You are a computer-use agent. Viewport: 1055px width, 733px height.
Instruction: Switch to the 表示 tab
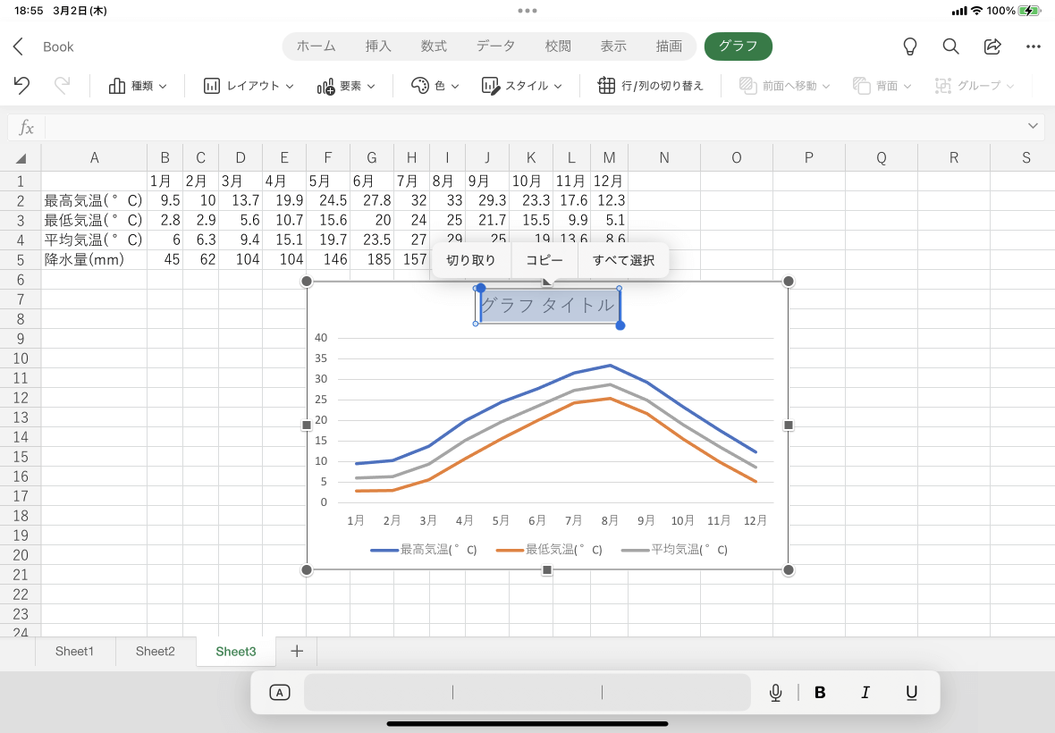coord(613,46)
